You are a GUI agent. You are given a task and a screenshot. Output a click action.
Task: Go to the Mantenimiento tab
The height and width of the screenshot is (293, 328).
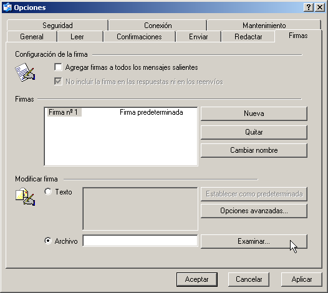coord(264,26)
